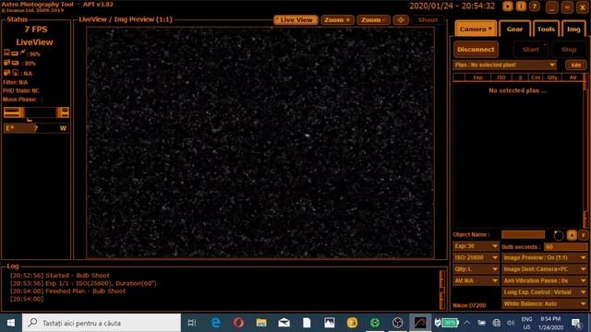Open the Plan selection dropdown
Image resolution: width=591 pixels, height=332 pixels.
pos(505,65)
